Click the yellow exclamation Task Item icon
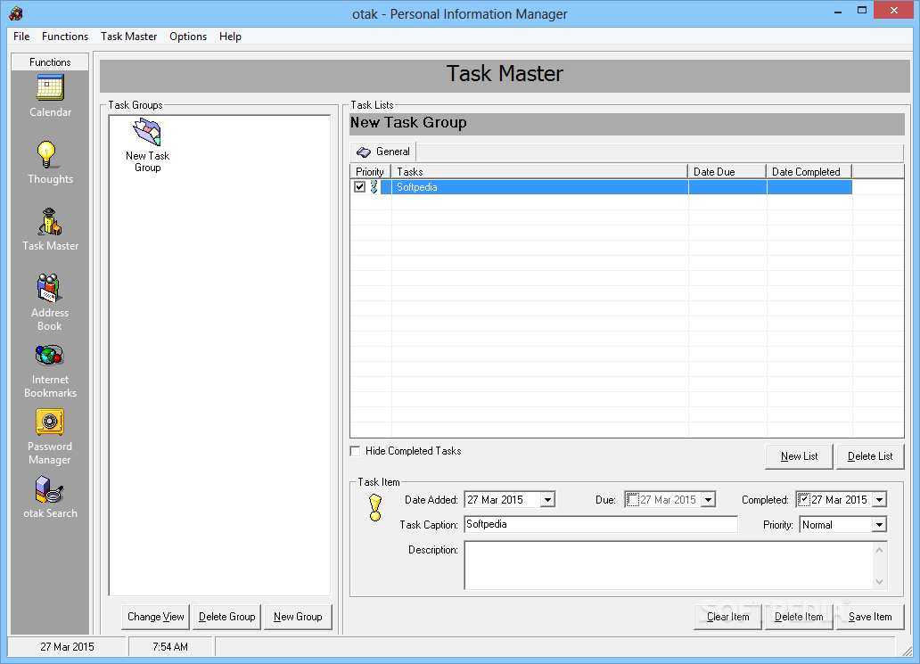The image size is (920, 664). click(x=375, y=508)
